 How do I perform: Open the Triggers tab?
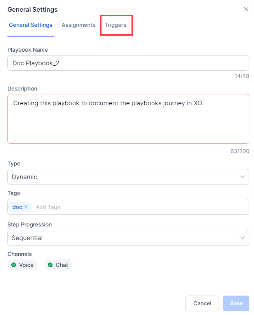tap(116, 25)
